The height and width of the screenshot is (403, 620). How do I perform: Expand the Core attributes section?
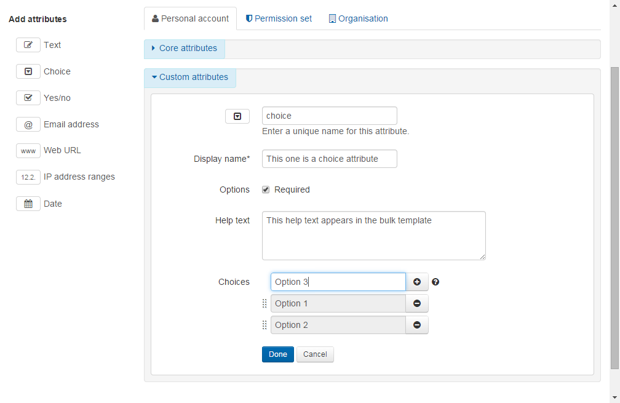[x=184, y=48]
